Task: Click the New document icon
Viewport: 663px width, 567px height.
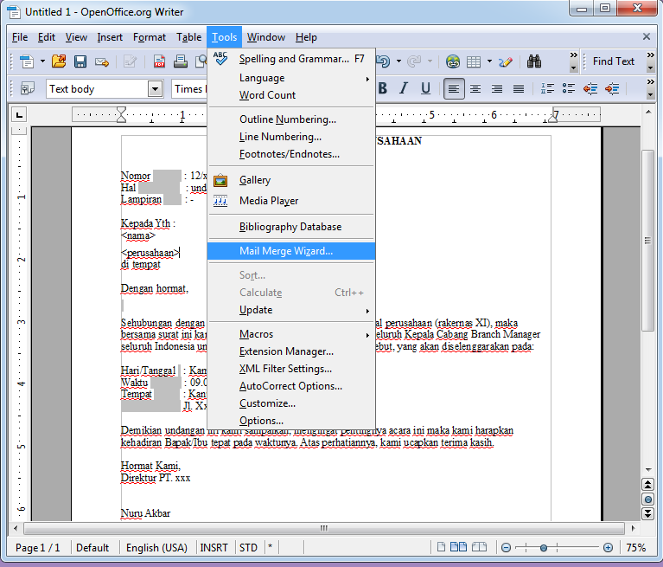Action: 27,61
